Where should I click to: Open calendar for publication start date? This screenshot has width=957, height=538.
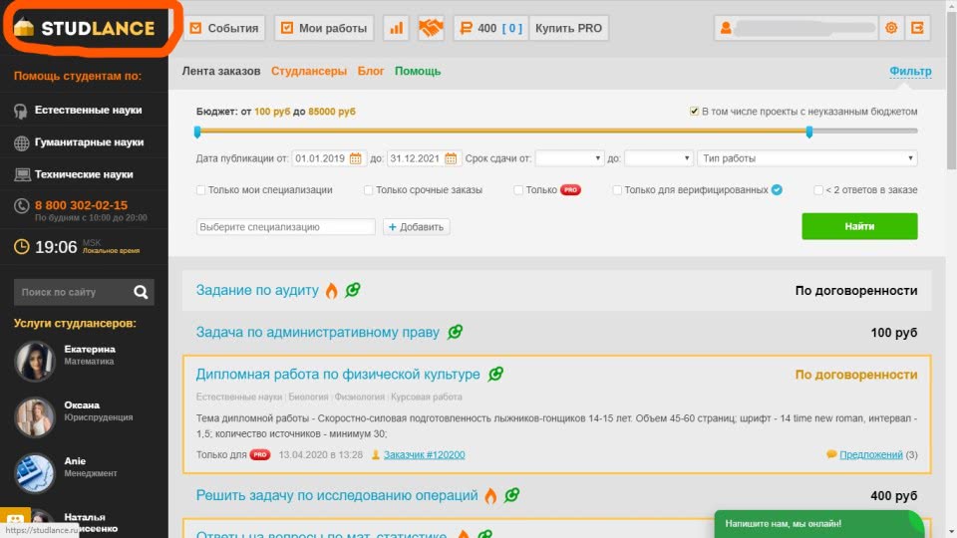(356, 158)
